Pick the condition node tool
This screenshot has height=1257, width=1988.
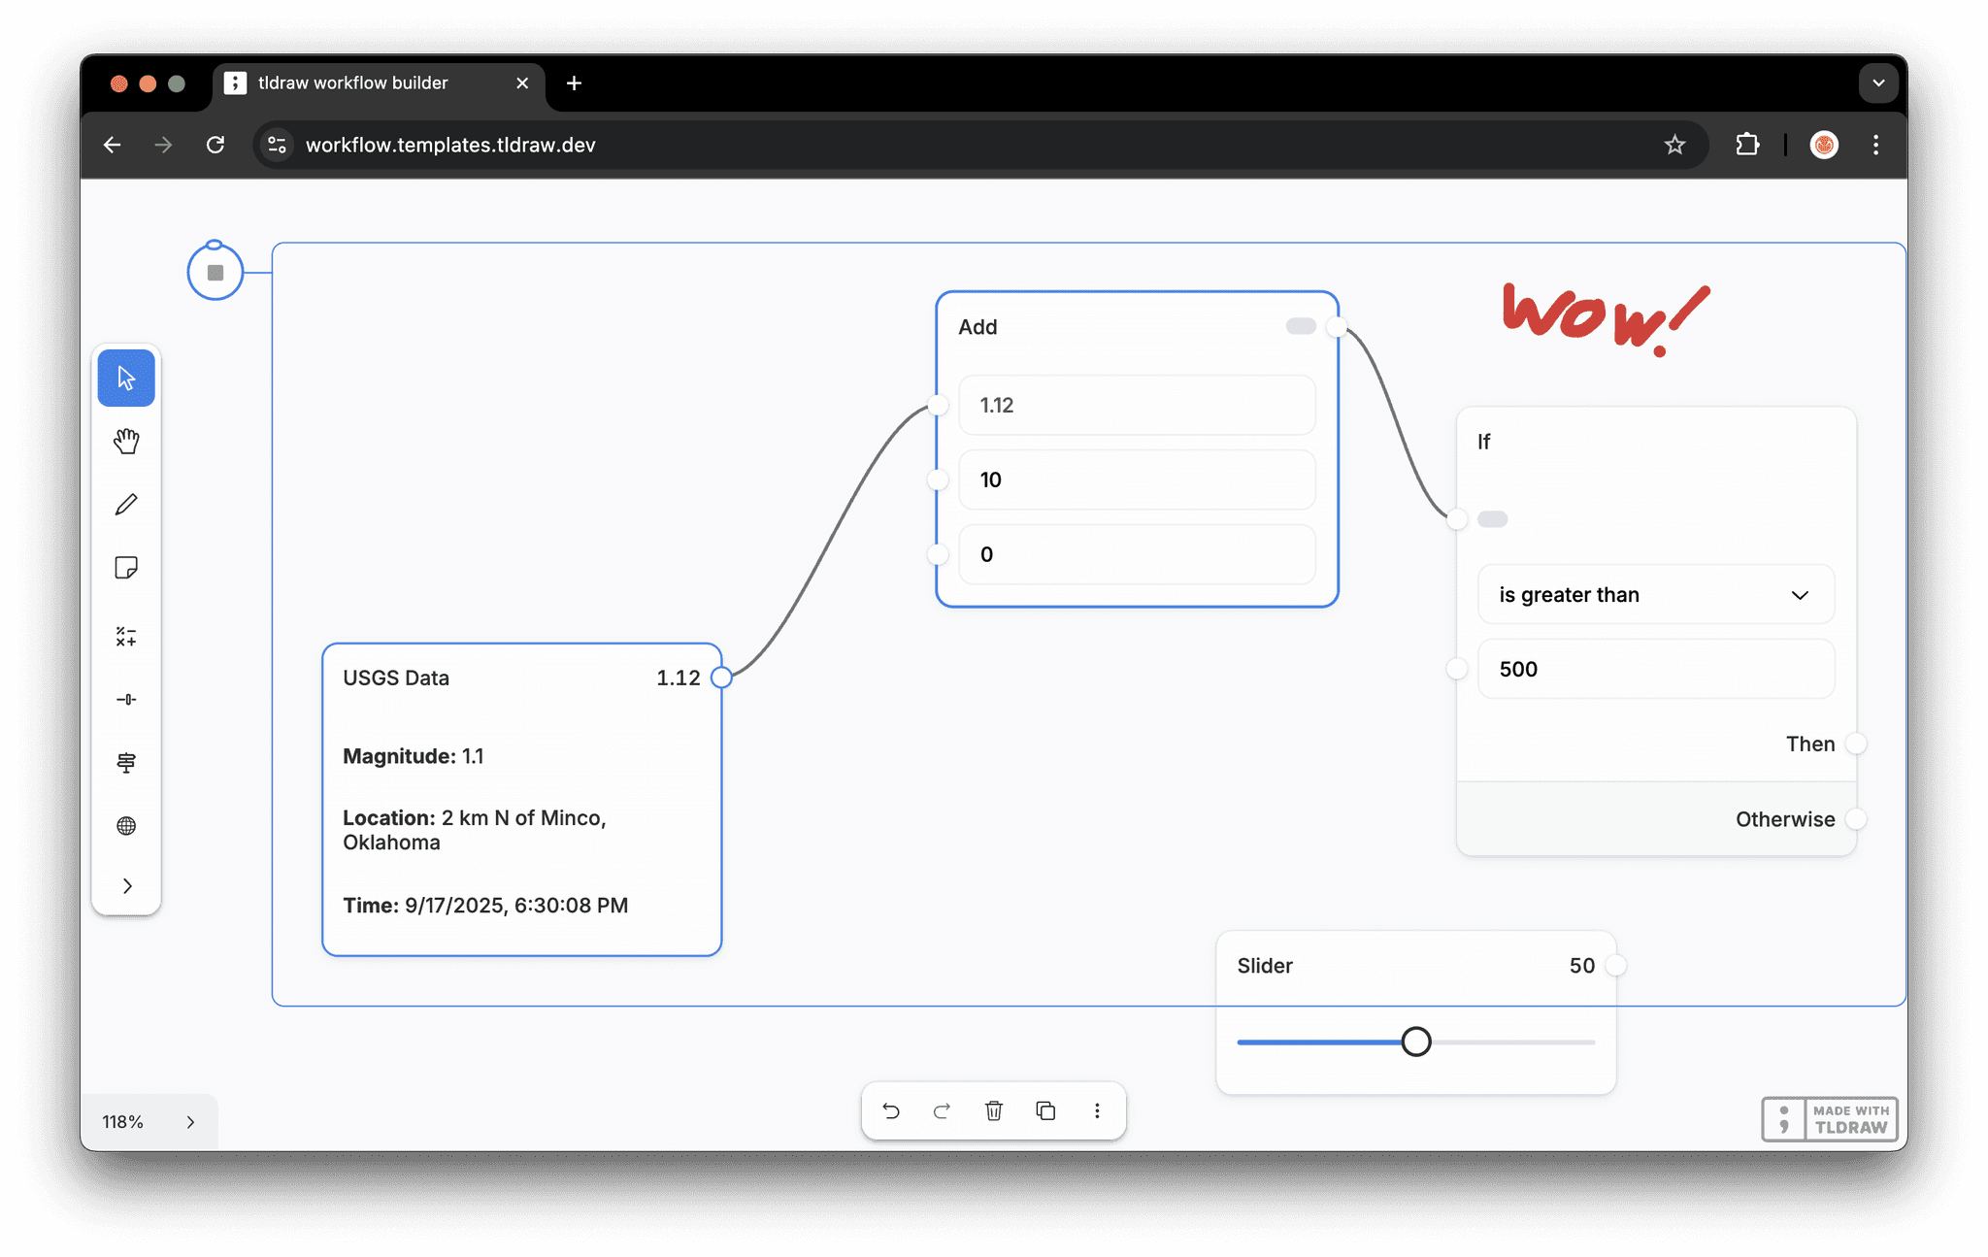tap(126, 763)
